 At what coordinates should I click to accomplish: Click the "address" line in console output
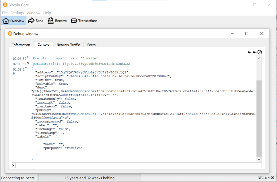point(83,72)
